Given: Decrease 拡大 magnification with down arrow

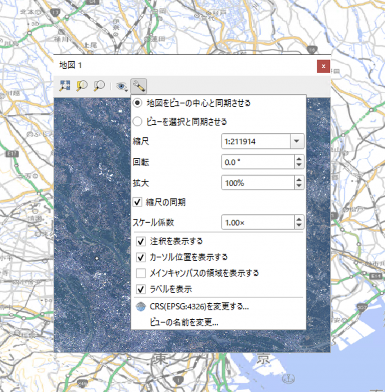Looking at the screenshot, I should click(x=299, y=186).
